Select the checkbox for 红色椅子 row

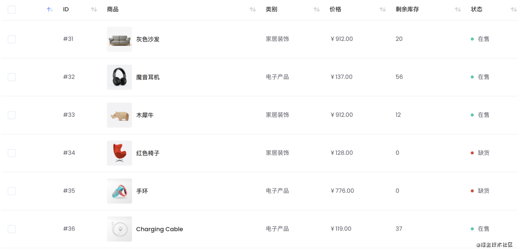(x=12, y=153)
